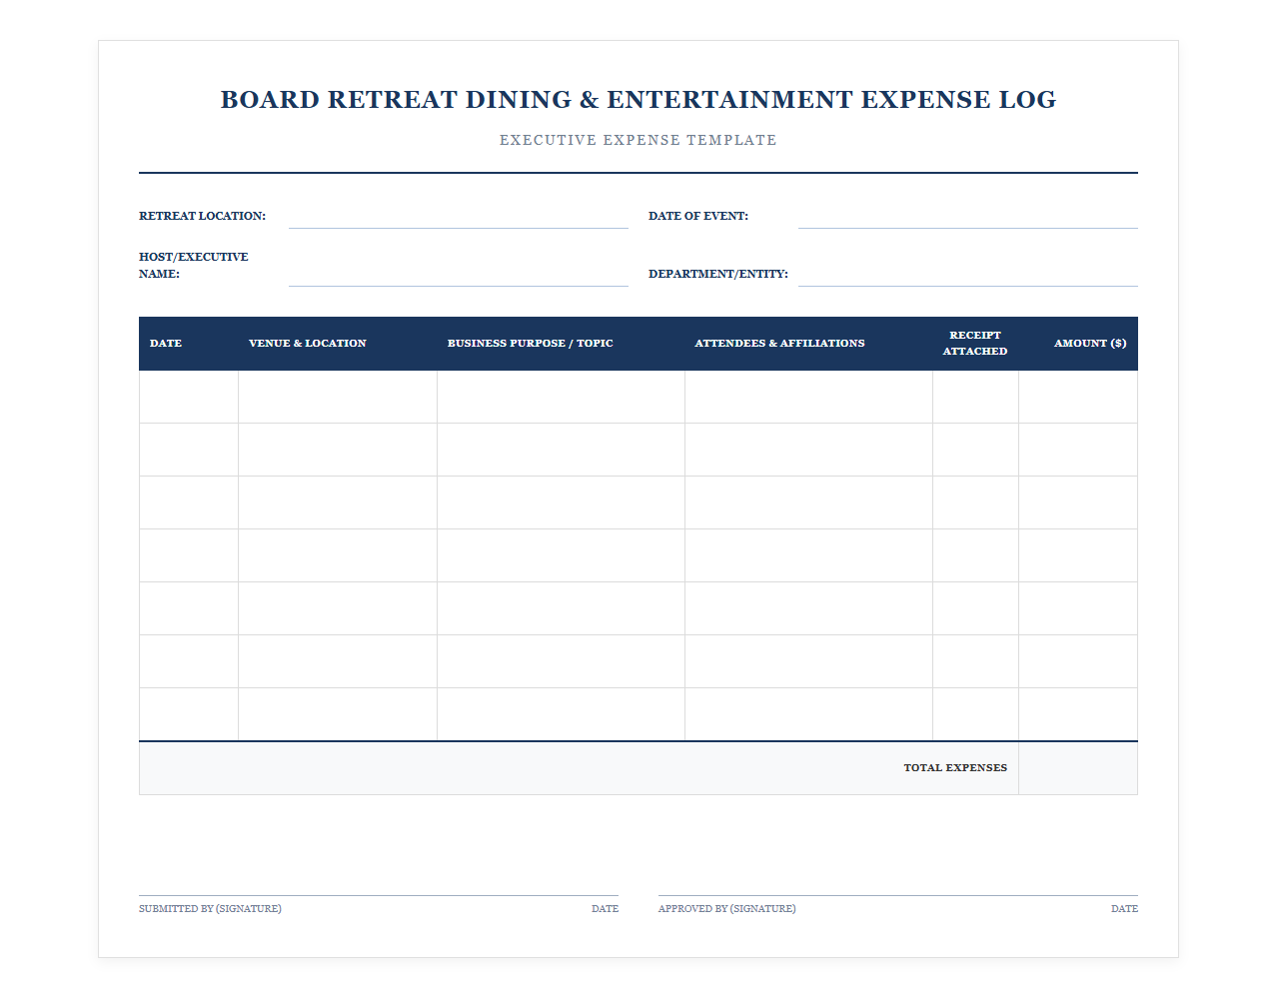Image resolution: width=1277 pixels, height=998 pixels.
Task: Click the DATE label beside Submitted By
Action: 605,909
